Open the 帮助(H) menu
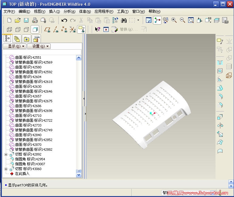This screenshot has width=234, height=197. tap(154, 11)
